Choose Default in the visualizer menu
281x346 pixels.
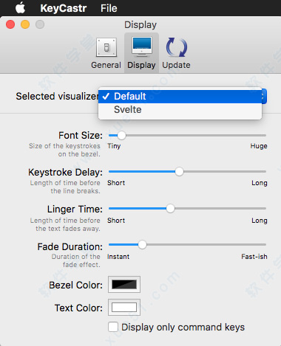point(180,97)
